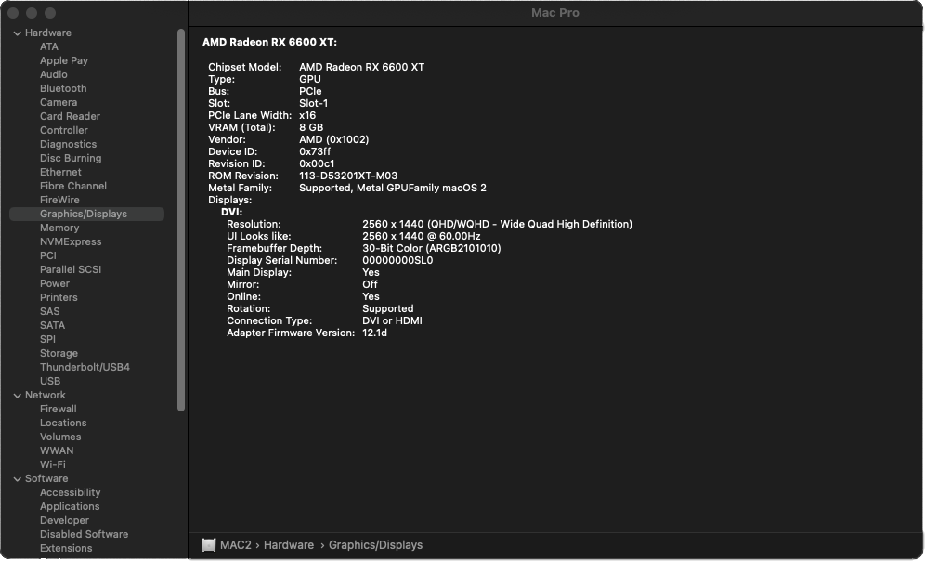Click the Mac Pro window title
This screenshot has height=561, width=925.
pyautogui.click(x=555, y=13)
